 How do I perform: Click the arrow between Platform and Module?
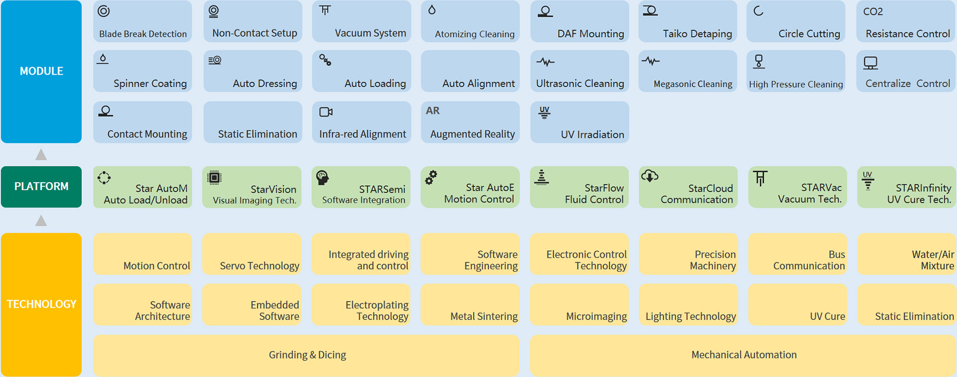41,155
